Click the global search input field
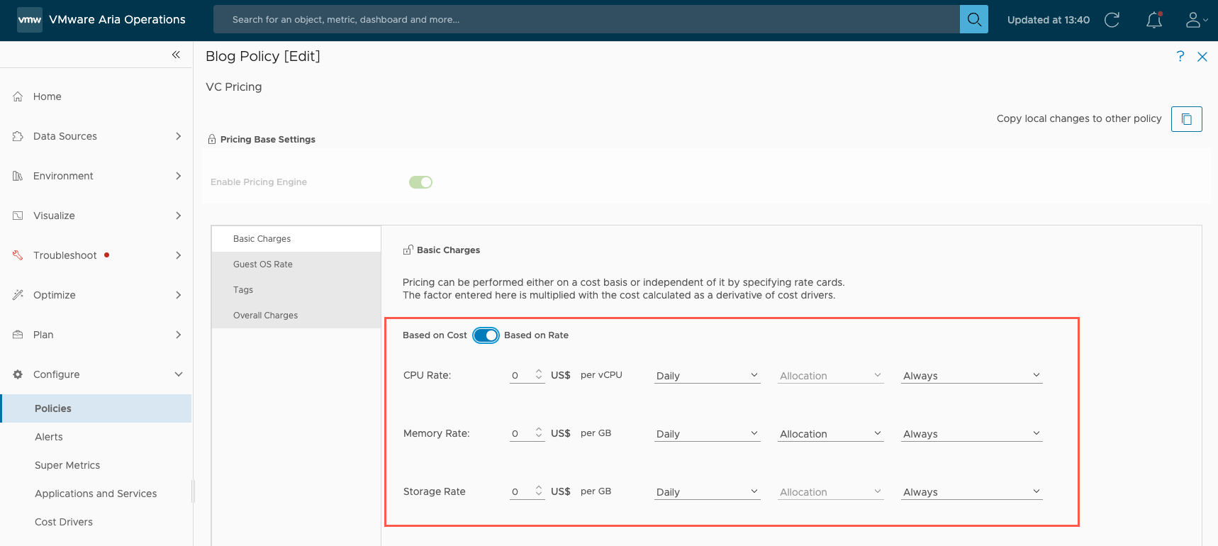1218x546 pixels. 586,20
